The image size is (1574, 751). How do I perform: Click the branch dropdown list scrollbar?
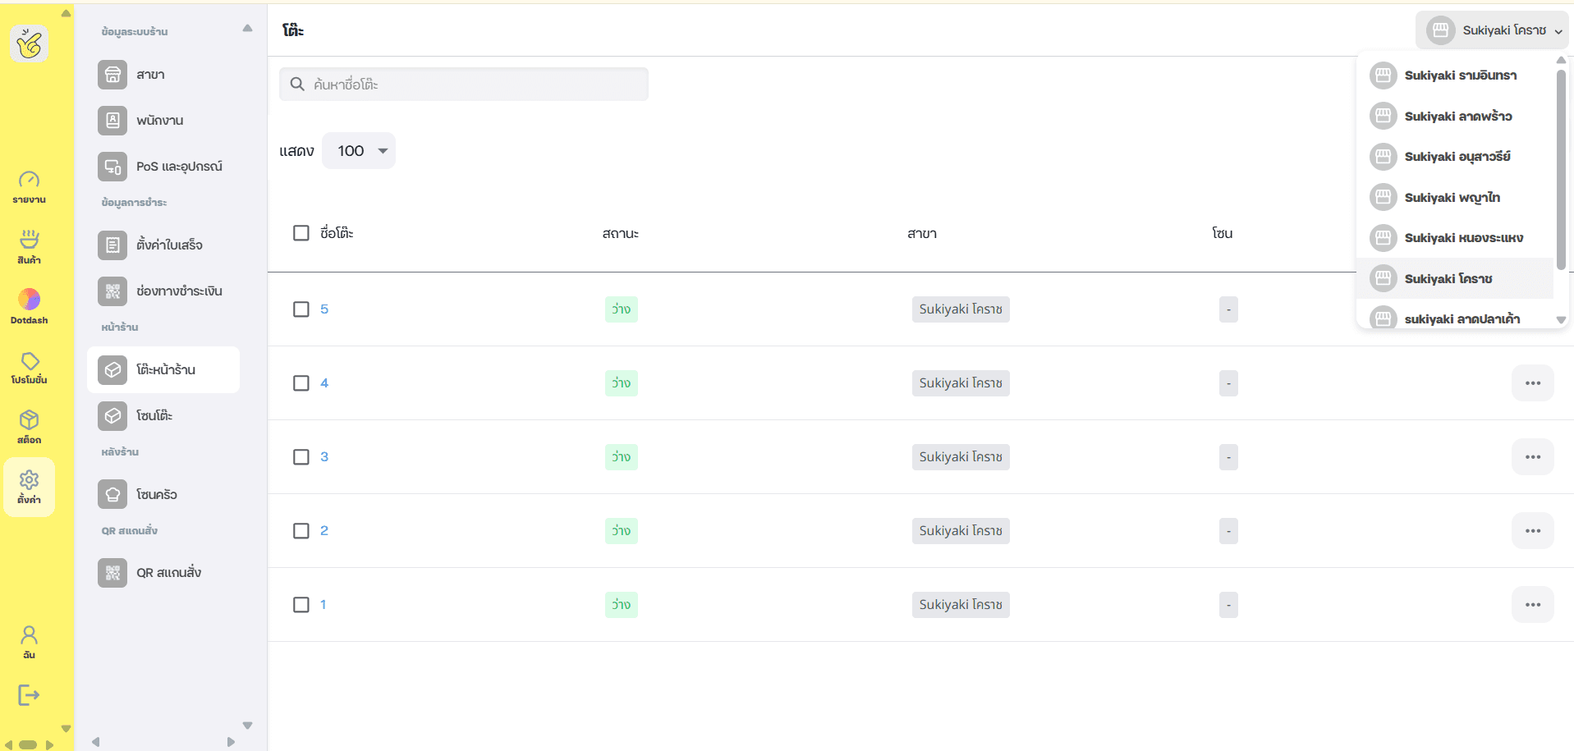point(1561,169)
